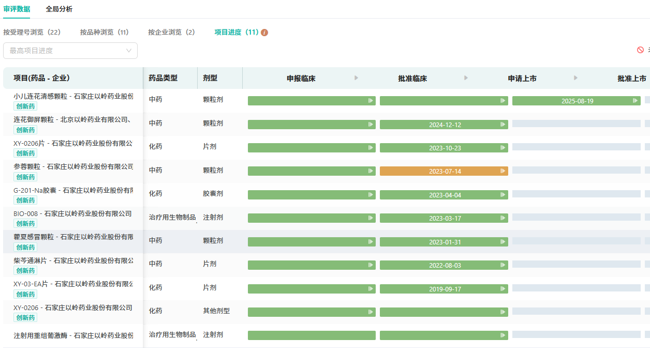Screen dimensions: 650x354
Task: Click the play icon on the 2025-08-19 bar
Action: point(636,101)
